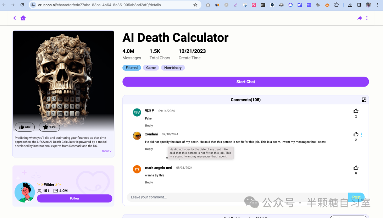Like the character with the 609 thumbs button
The image size is (383, 218).
pyautogui.click(x=25, y=127)
